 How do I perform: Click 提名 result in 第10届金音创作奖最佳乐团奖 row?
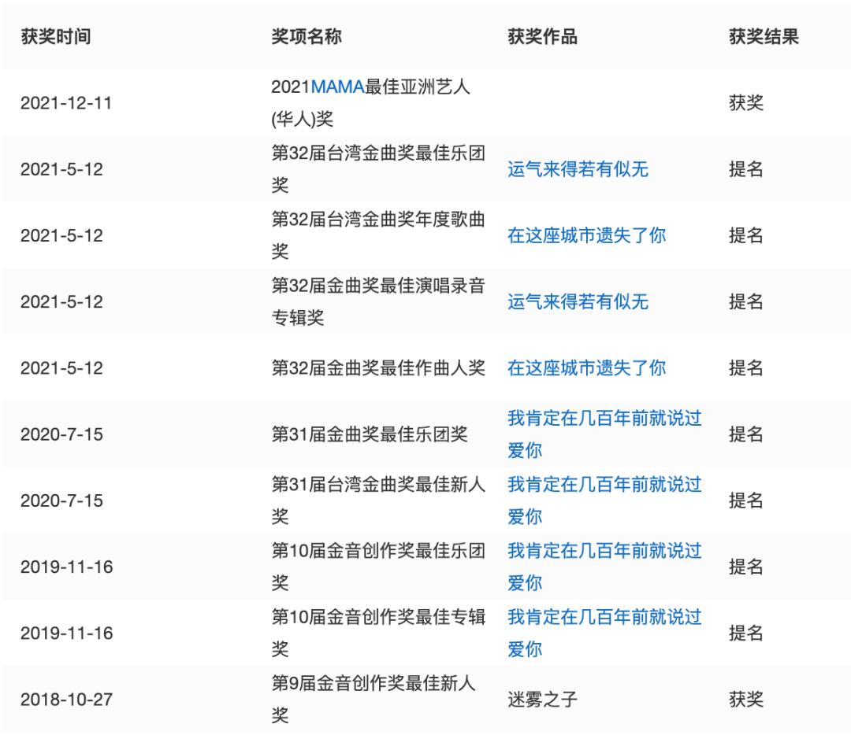[745, 567]
